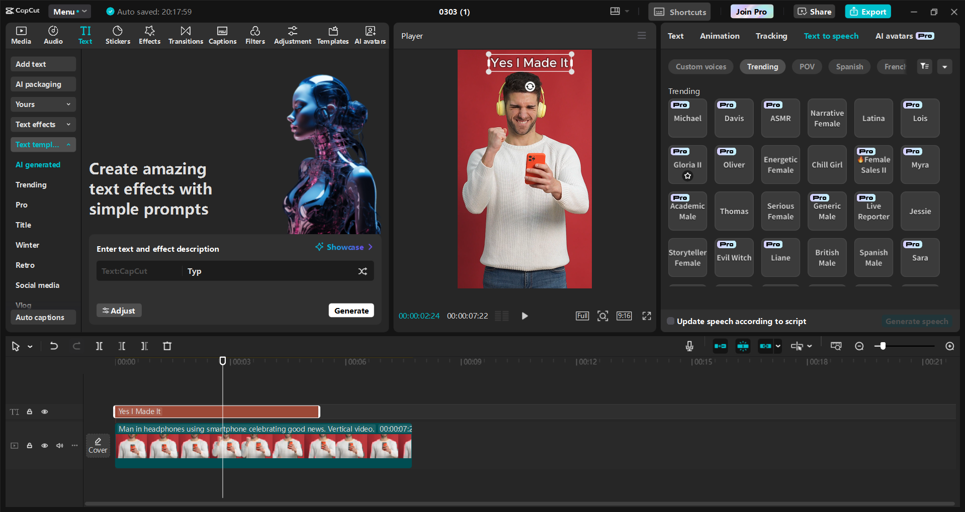Screen dimensions: 965x512
Task: Open the Transitions panel
Action: tap(186, 35)
